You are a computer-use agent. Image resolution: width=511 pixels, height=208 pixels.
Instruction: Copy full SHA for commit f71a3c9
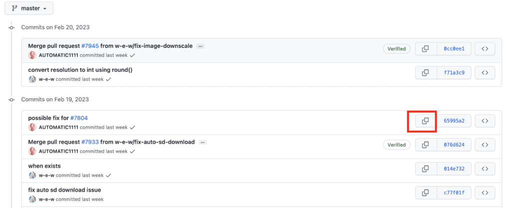tap(426, 73)
